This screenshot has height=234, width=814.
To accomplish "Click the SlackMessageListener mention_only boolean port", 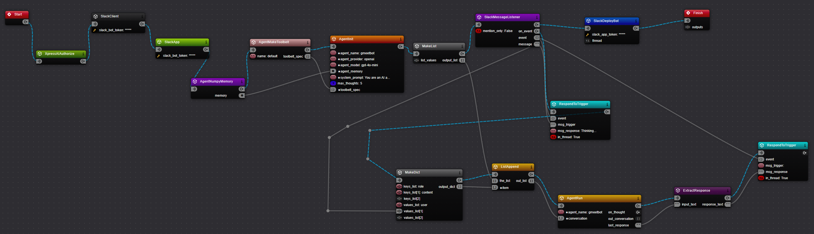I will point(478,31).
